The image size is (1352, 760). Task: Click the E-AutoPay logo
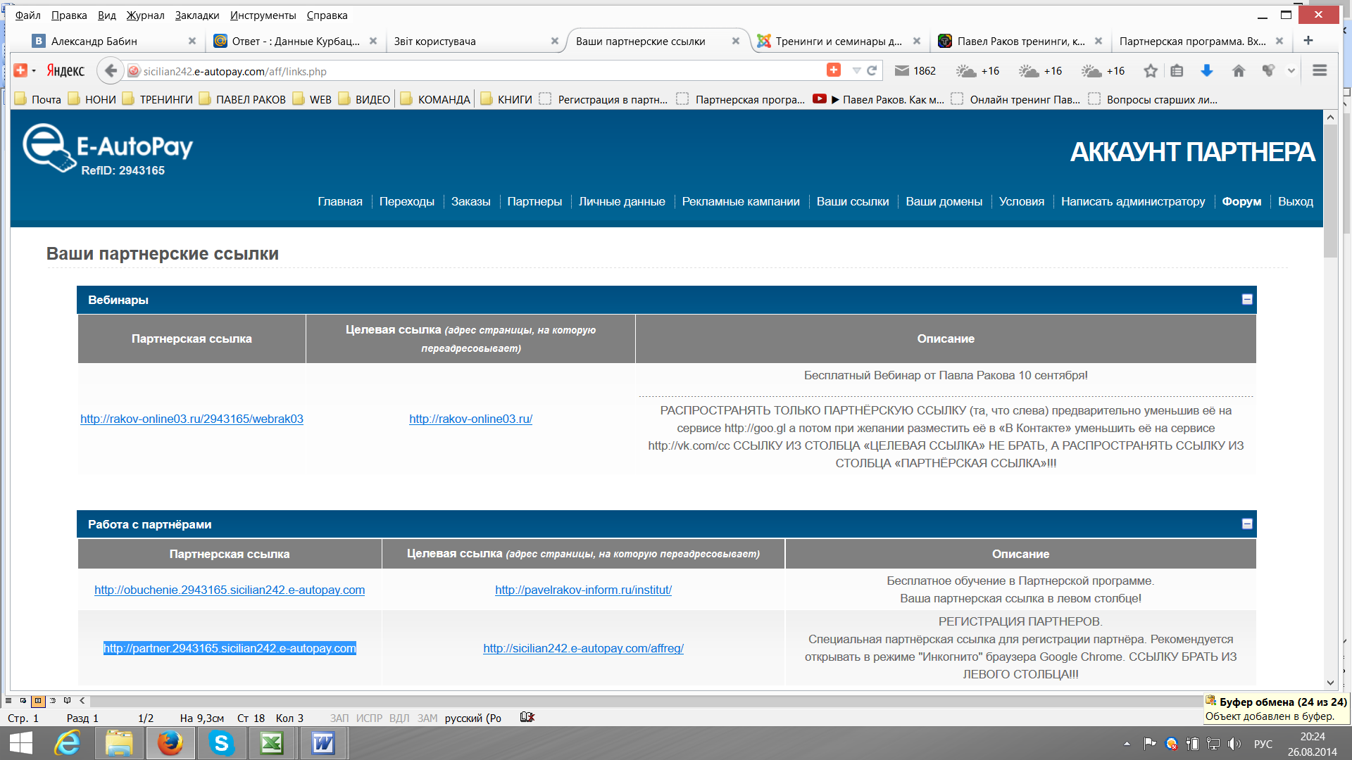pos(108,148)
